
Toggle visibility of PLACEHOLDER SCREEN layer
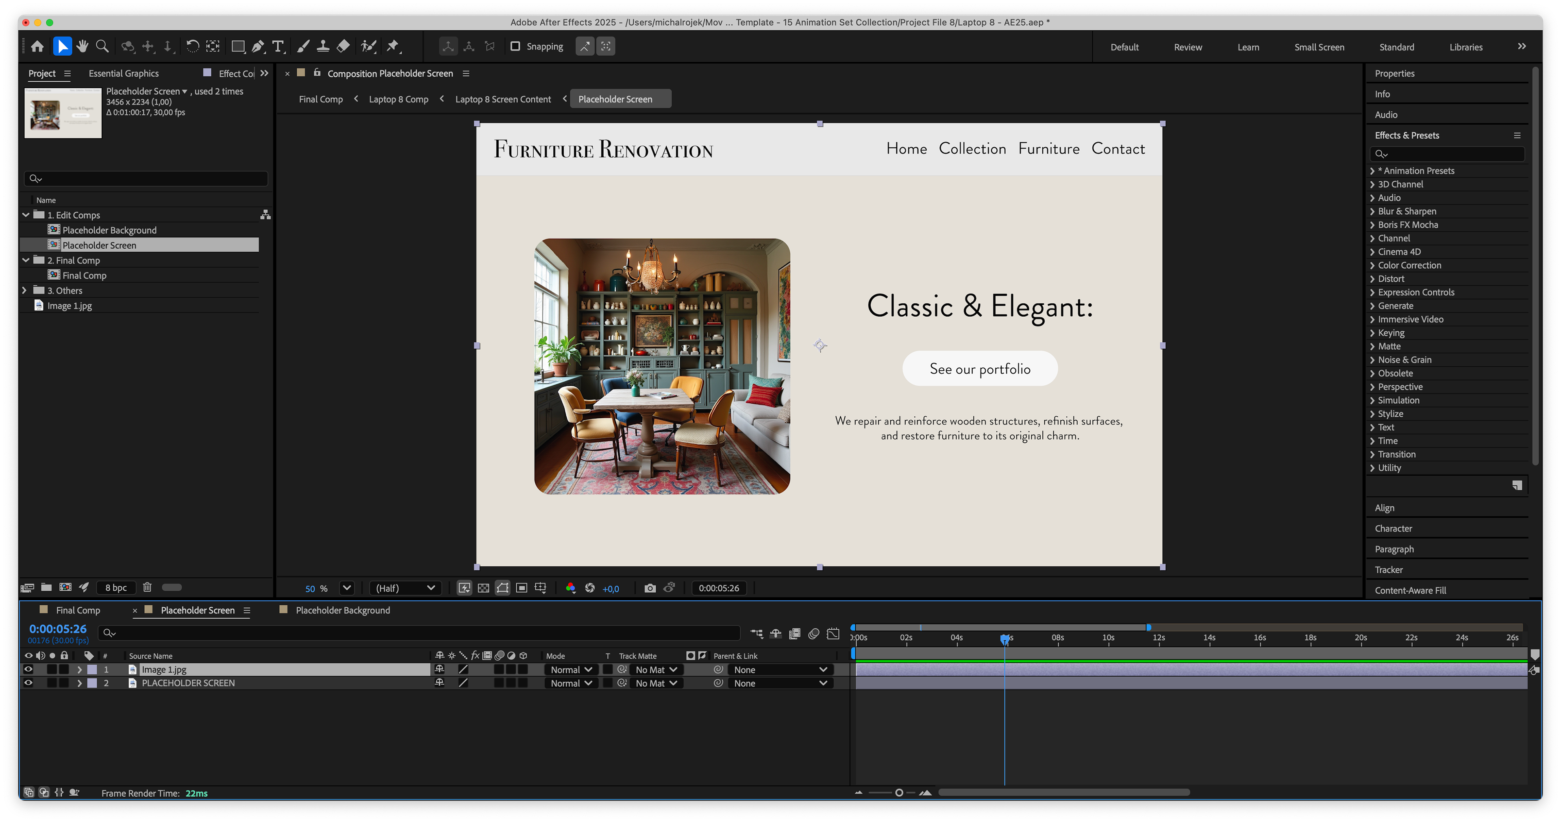[x=28, y=683]
